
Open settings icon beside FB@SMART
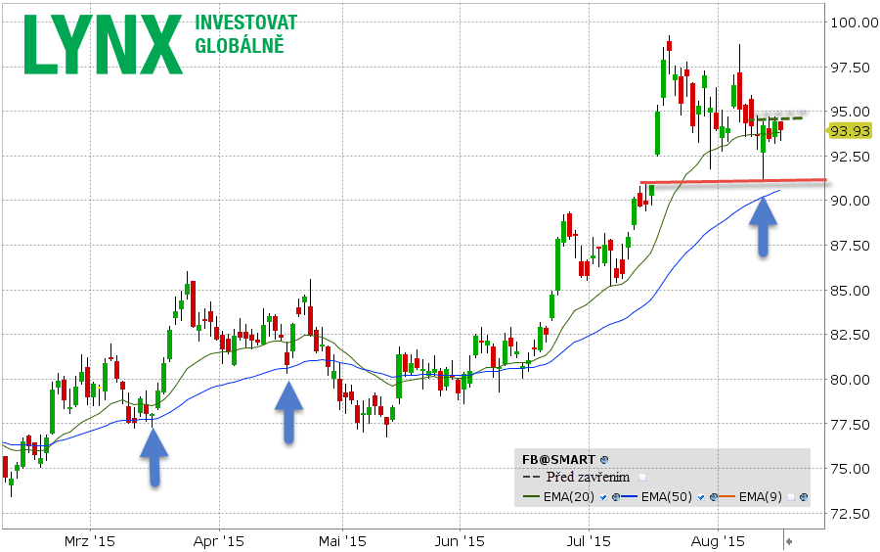(604, 460)
